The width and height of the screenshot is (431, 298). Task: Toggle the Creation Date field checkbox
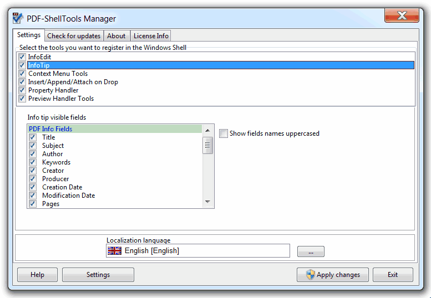33,187
